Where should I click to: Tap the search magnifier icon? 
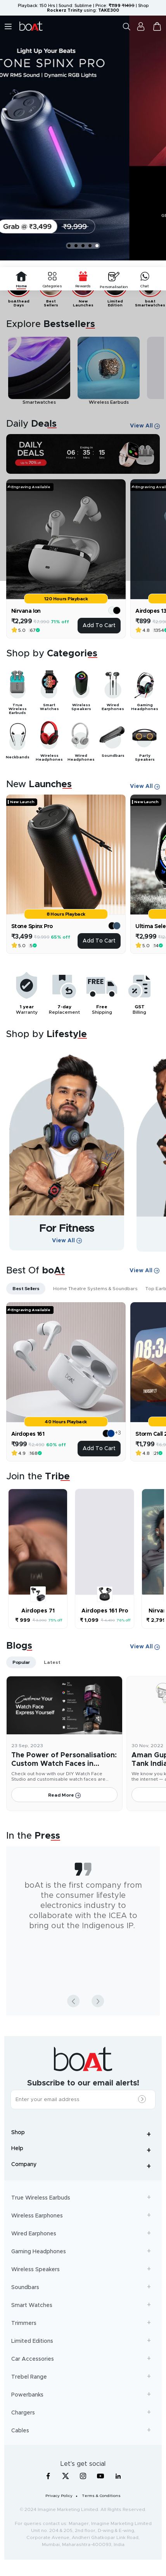coord(125,27)
